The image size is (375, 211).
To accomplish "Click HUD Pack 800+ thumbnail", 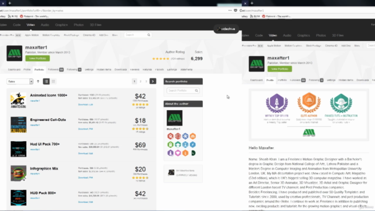I will (x=18, y=198).
